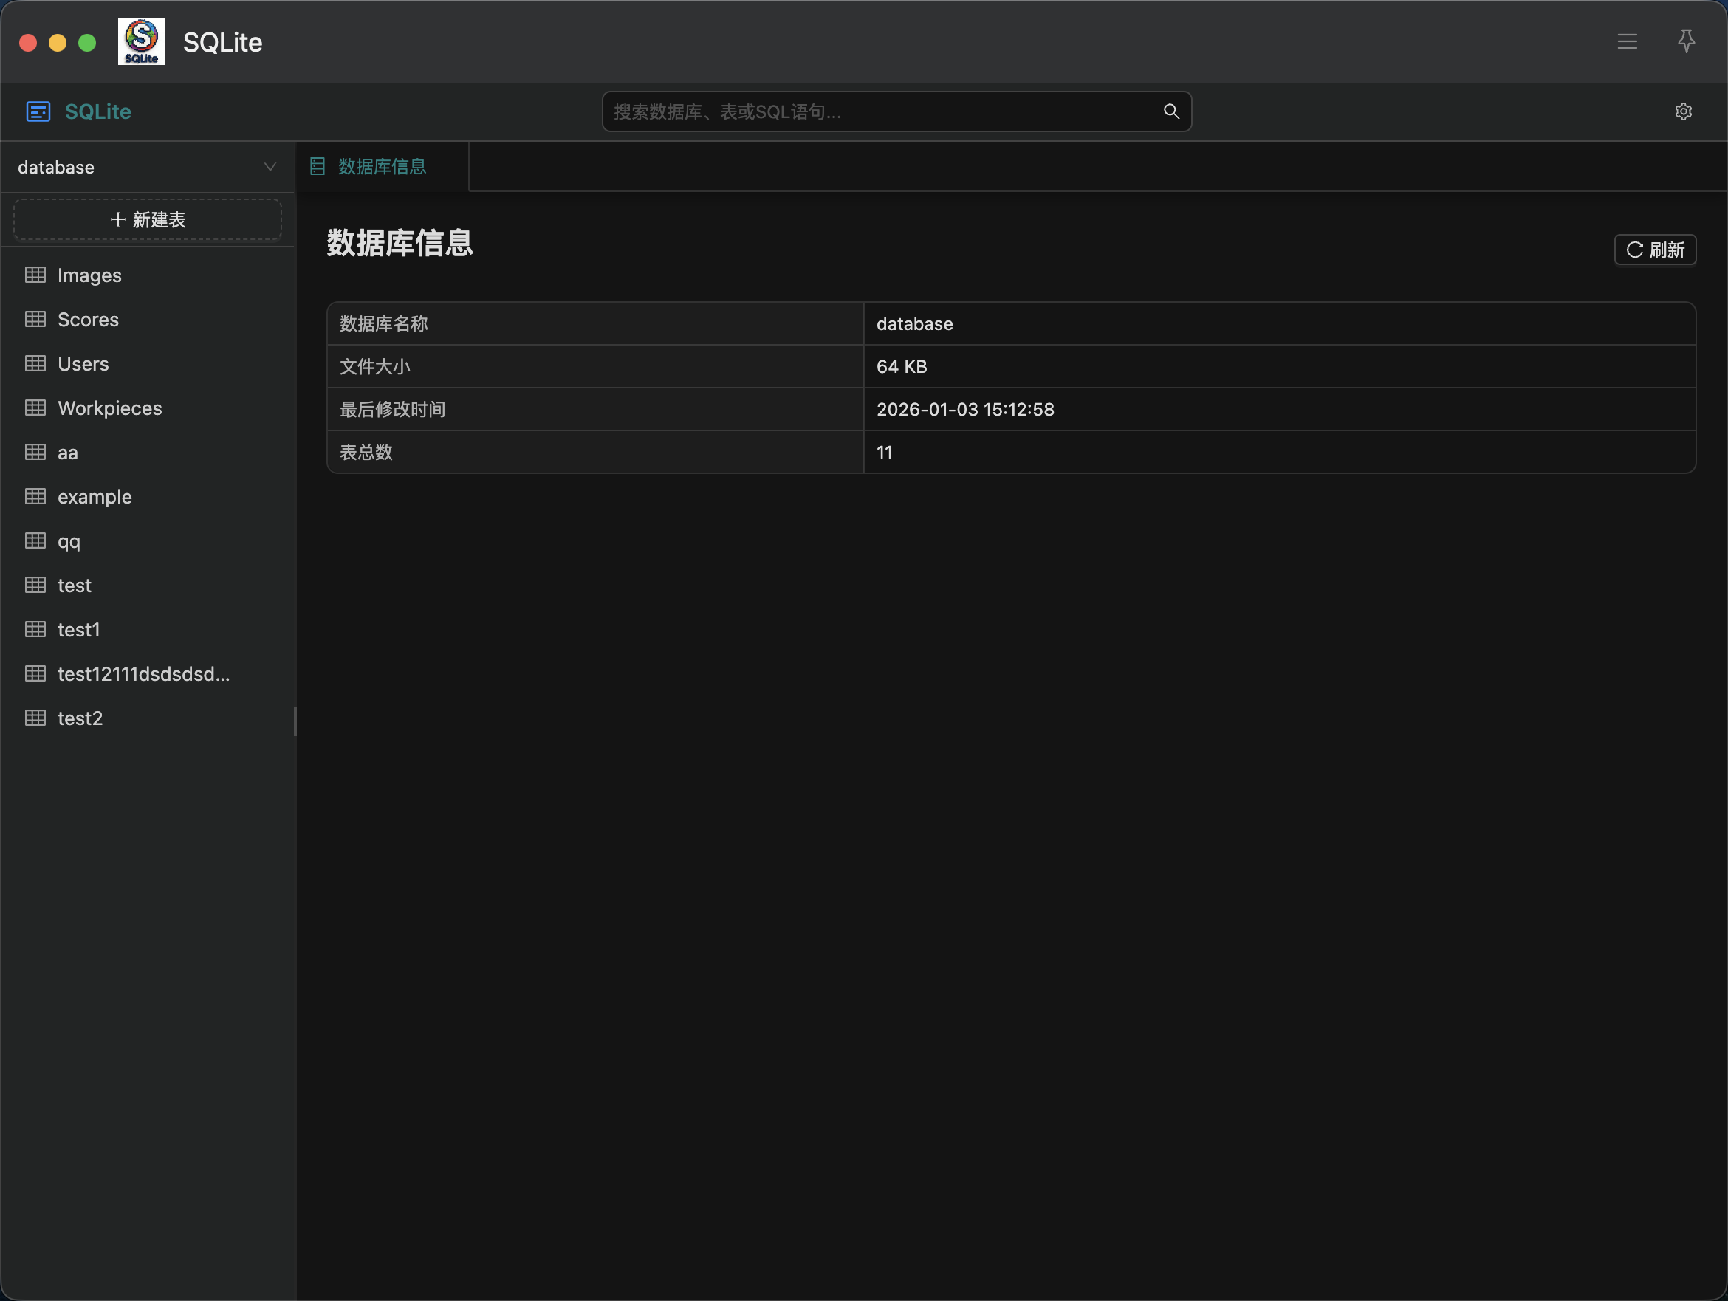Switch to the 数据库信息 tab
Screen dimensions: 1728x1301
point(381,166)
